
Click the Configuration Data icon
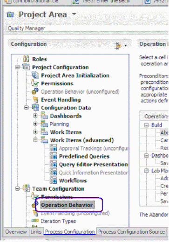pyautogui.click(x=35, y=107)
